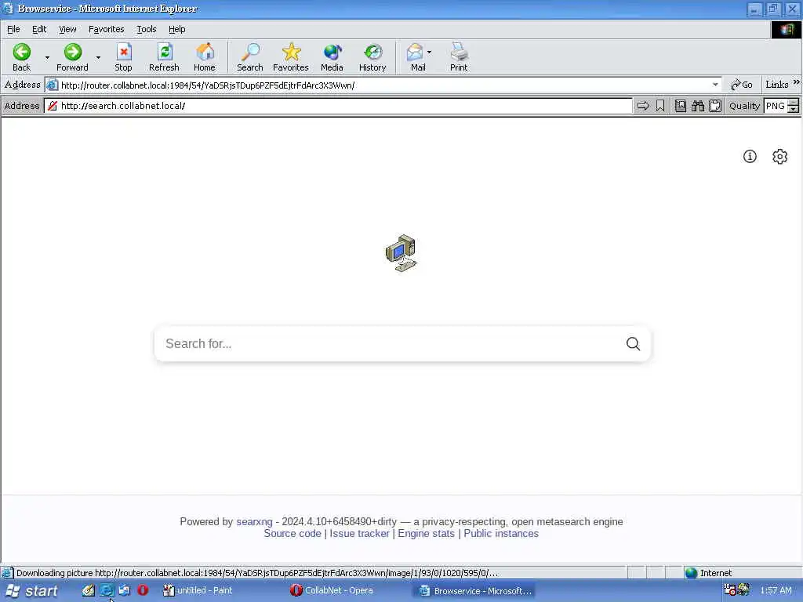Open Mail button dropdown arrow
This screenshot has height=602, width=803.
(429, 53)
